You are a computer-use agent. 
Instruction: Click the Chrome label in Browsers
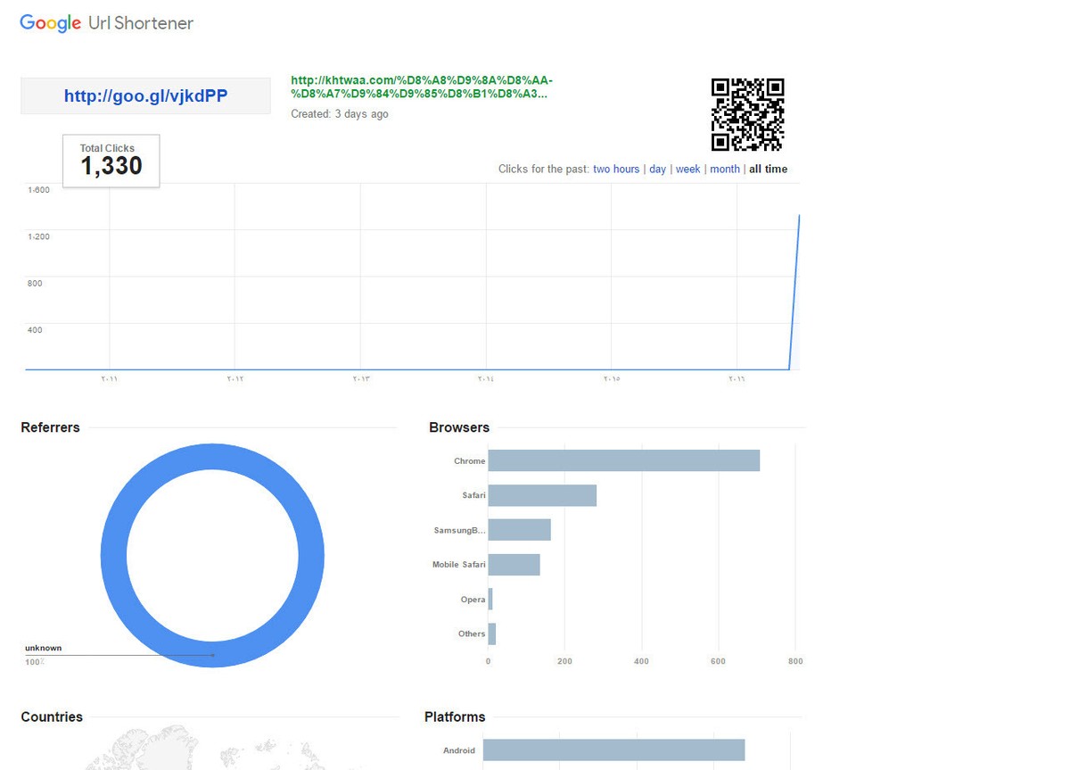click(x=470, y=461)
